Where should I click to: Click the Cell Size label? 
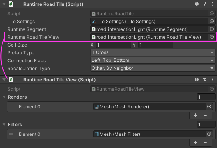coord(17,45)
